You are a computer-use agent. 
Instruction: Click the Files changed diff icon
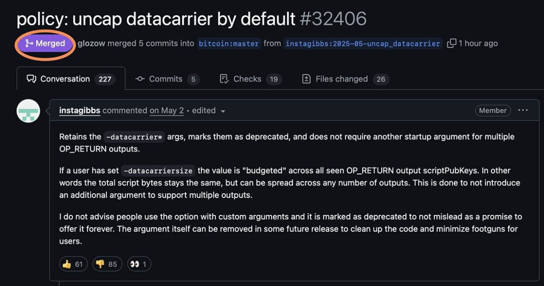pyautogui.click(x=306, y=79)
